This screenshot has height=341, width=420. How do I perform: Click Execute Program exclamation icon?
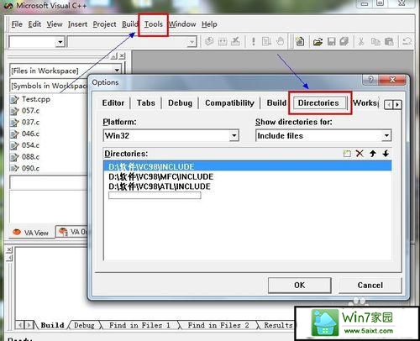click(x=254, y=41)
